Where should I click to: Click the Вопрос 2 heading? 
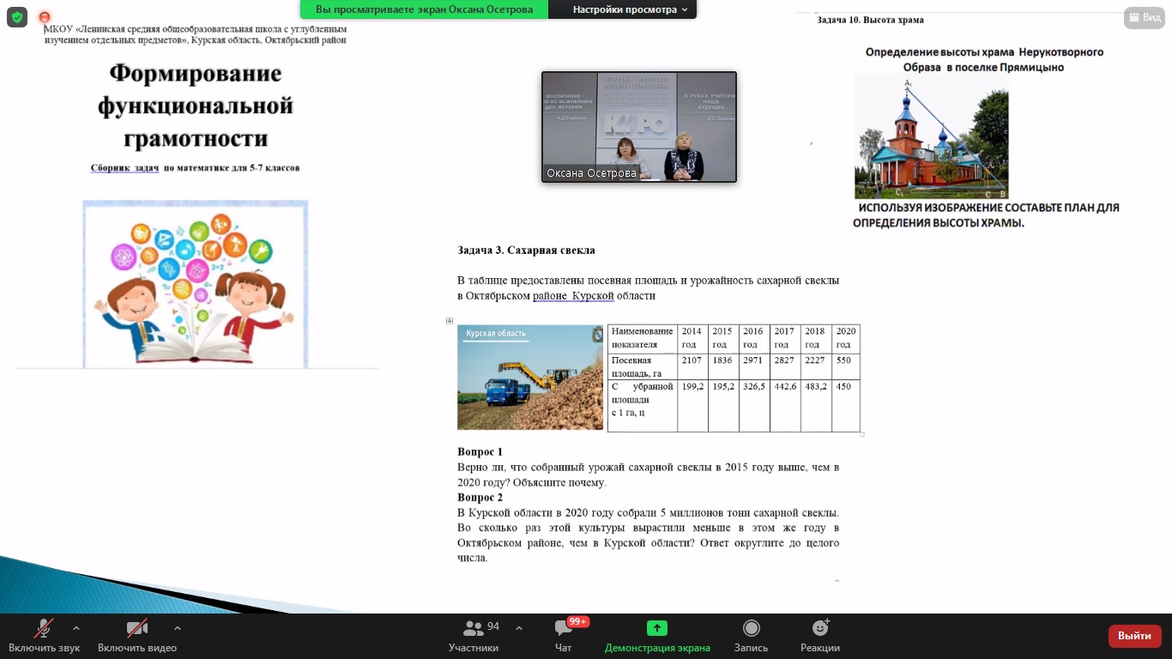click(480, 498)
